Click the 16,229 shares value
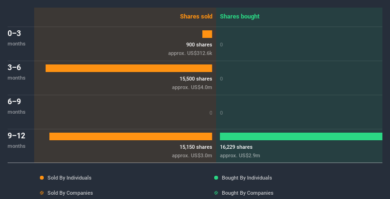 pos(236,147)
